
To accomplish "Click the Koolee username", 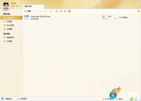I will tap(14, 3).
